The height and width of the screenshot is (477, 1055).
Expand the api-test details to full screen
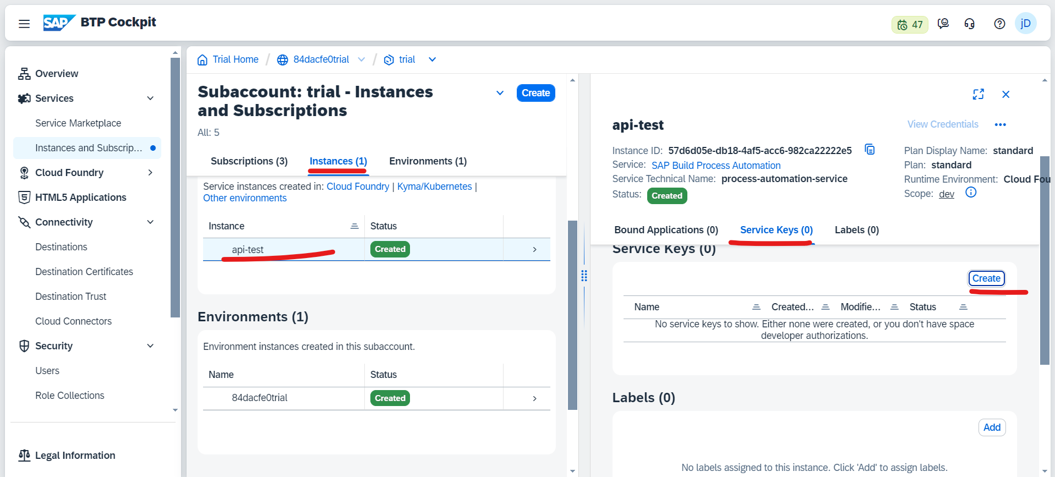(978, 95)
